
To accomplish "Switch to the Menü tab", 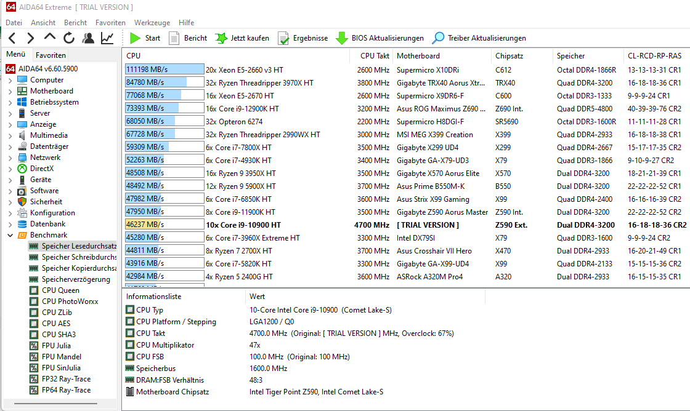I will pyautogui.click(x=16, y=54).
